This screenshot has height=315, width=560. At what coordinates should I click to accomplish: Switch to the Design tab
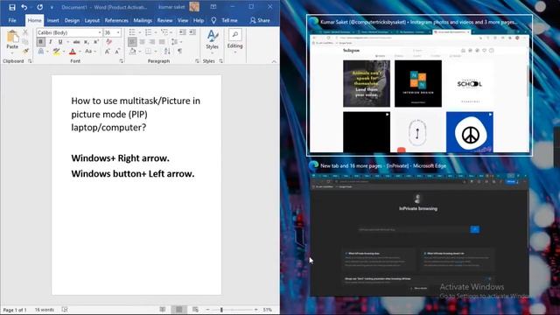(72, 20)
